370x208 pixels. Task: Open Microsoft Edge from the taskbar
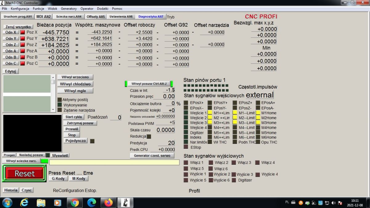(x=92, y=203)
